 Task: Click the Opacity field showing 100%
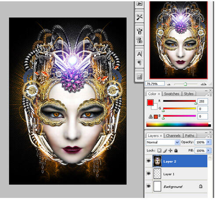click(x=201, y=142)
